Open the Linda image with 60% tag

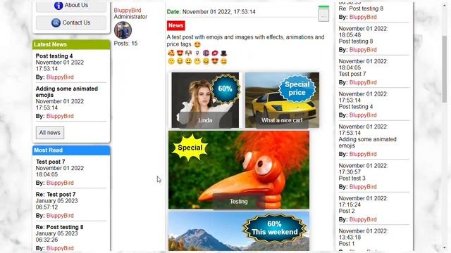pos(205,100)
